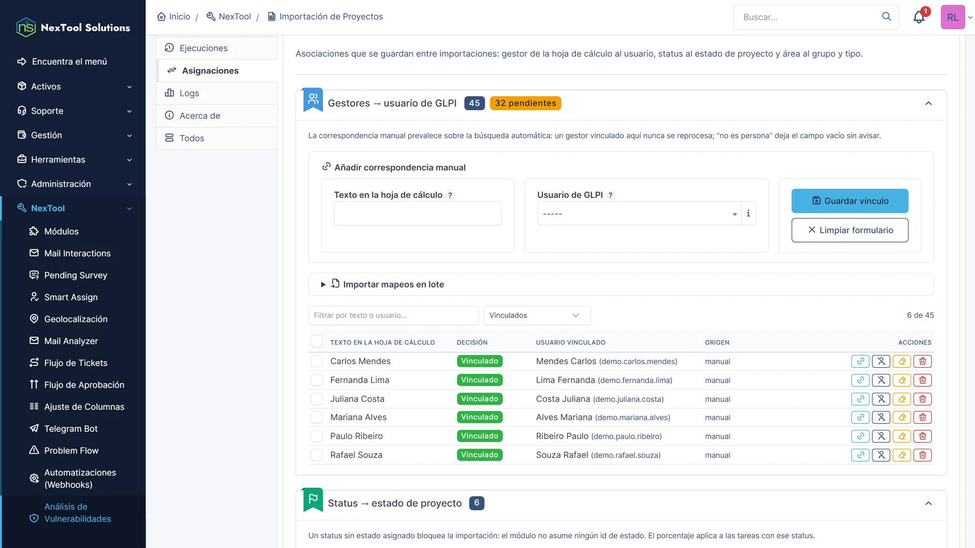Open the Todos tab
The height and width of the screenshot is (548, 975).
(x=218, y=138)
